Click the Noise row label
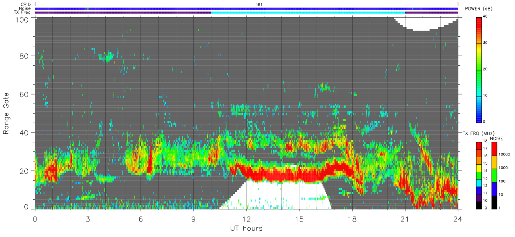 (x=25, y=9)
